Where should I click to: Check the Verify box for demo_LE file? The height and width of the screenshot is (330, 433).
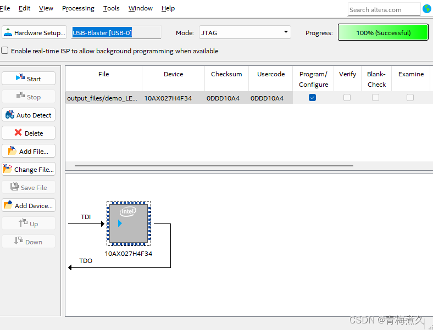point(347,97)
